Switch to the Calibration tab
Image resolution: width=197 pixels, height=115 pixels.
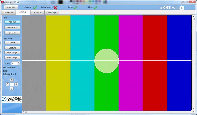(x=9, y=12)
